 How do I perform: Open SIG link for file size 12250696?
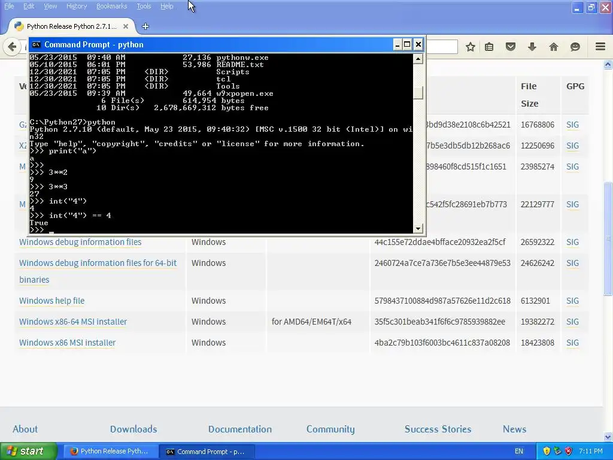(x=572, y=146)
